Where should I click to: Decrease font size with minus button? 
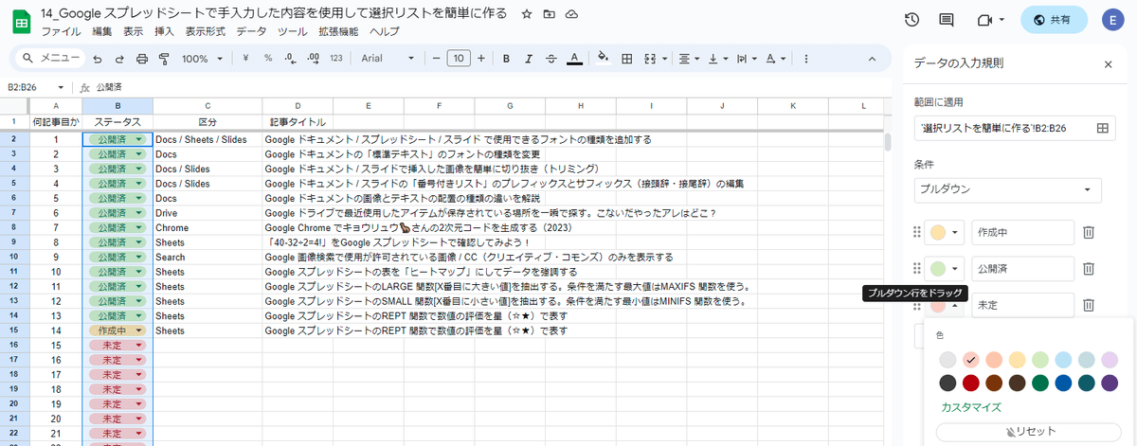tap(437, 59)
